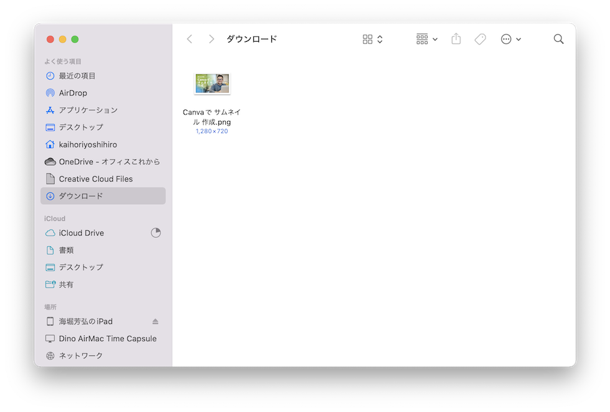Expand the grouping options chevron
Image resolution: width=610 pixels, height=412 pixels.
point(434,39)
